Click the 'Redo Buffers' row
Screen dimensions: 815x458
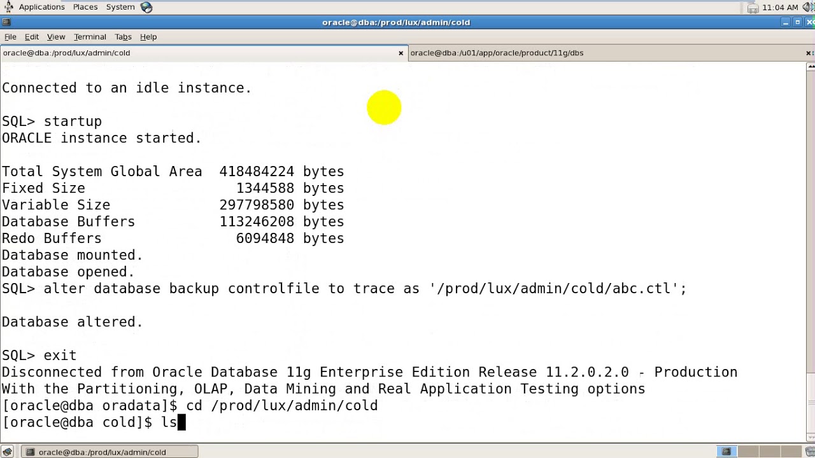pos(173,239)
